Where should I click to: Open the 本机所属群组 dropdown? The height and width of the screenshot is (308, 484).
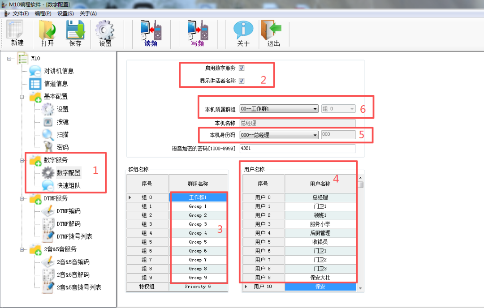click(x=279, y=109)
